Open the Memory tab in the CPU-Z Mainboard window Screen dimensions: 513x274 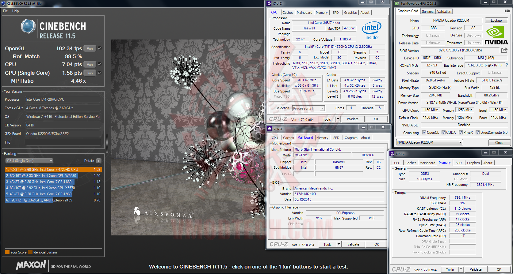322,138
